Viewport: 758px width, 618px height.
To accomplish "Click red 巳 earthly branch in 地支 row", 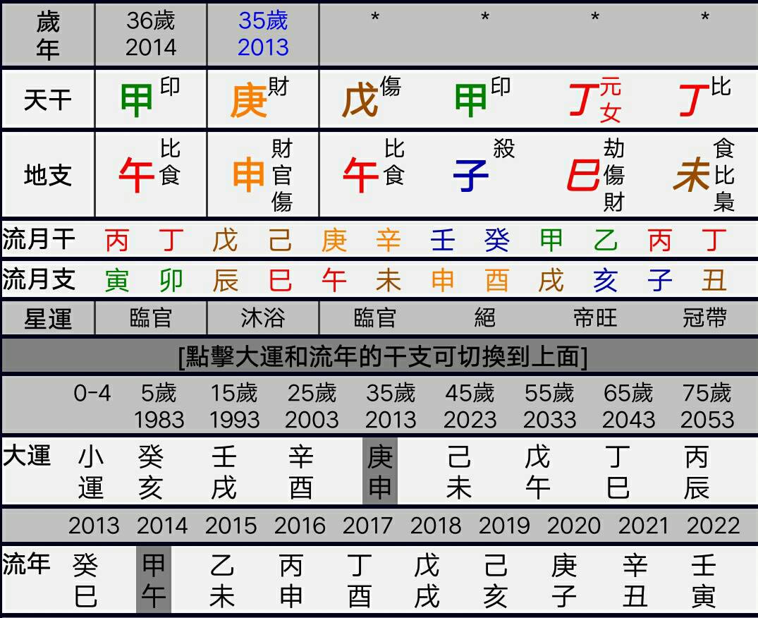I will tap(584, 175).
